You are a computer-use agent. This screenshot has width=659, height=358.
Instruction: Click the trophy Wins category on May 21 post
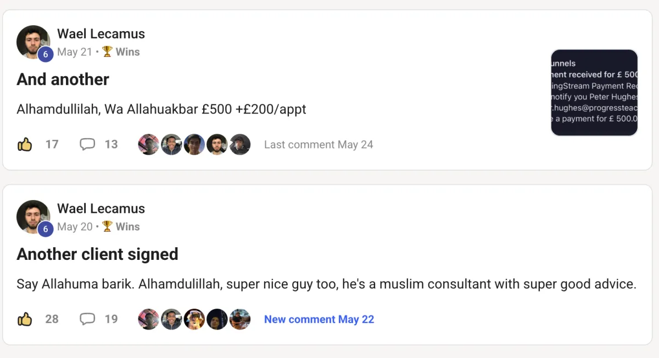coord(121,52)
